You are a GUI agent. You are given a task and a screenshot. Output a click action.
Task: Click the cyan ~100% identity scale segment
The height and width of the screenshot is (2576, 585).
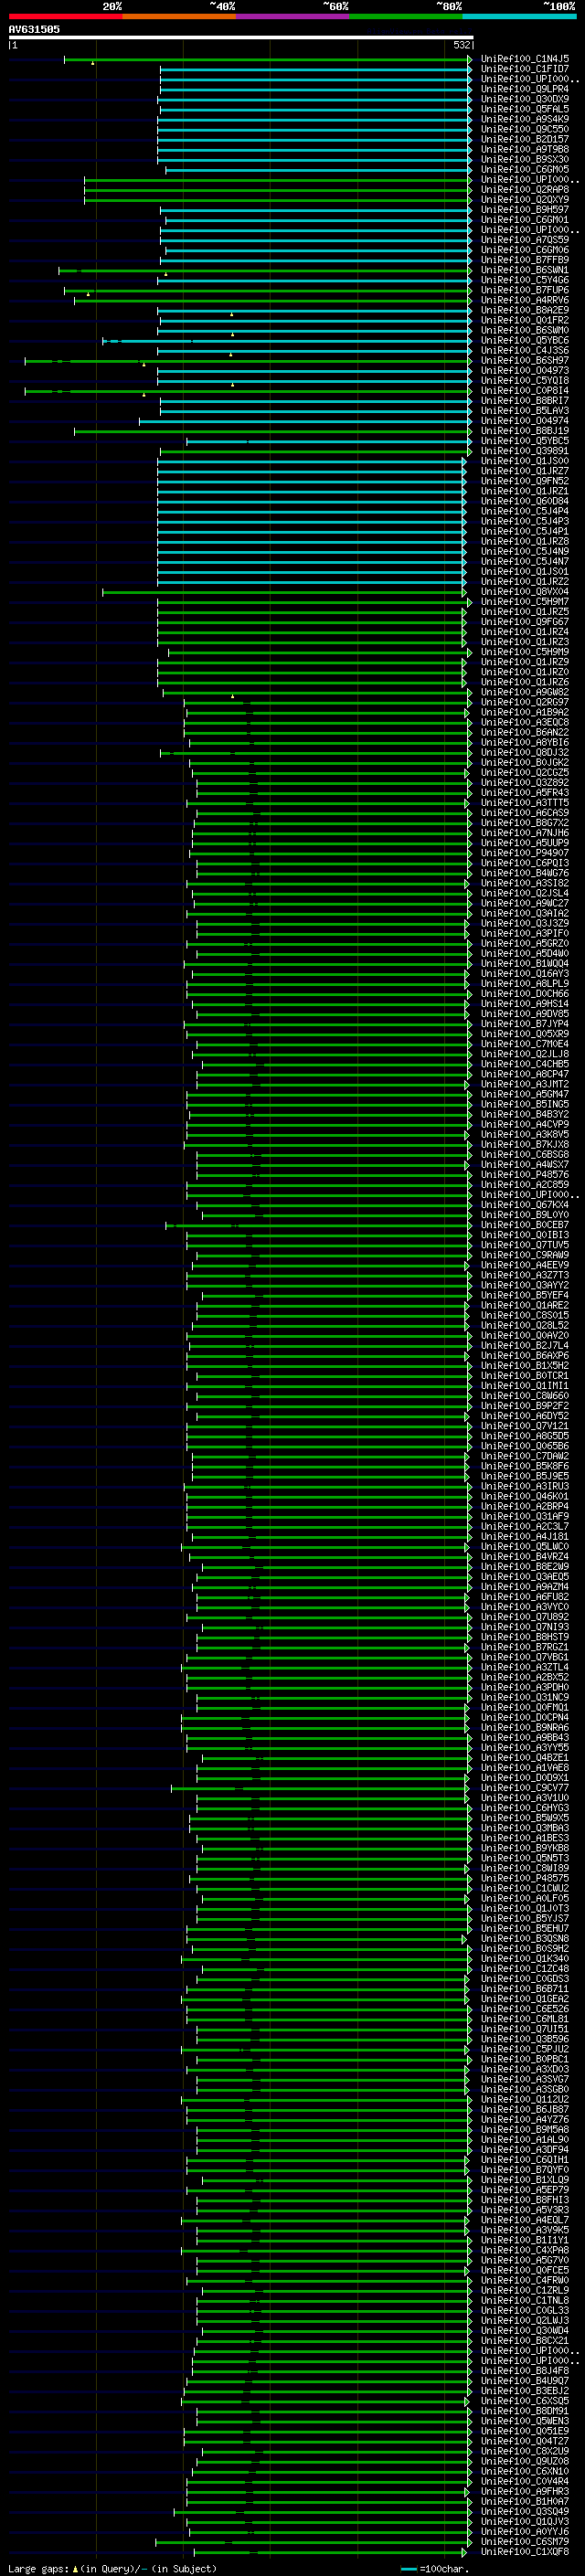520,16
